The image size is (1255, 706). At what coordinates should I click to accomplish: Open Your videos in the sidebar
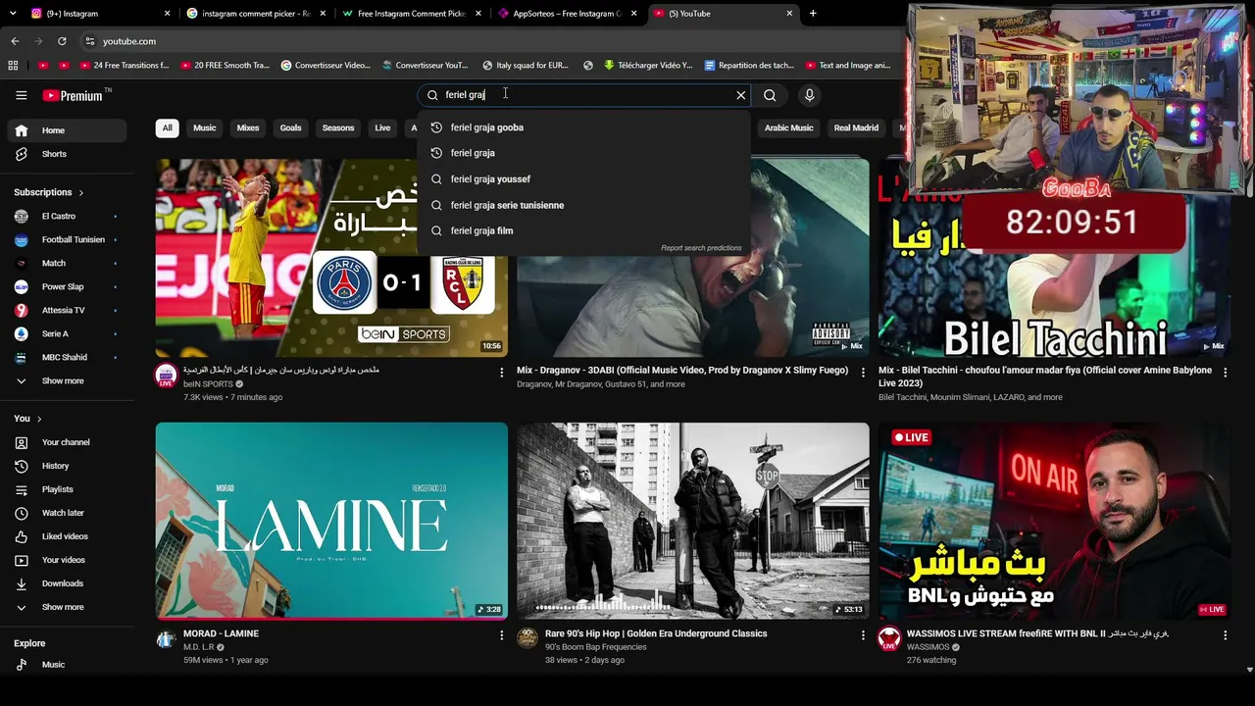coord(67,560)
